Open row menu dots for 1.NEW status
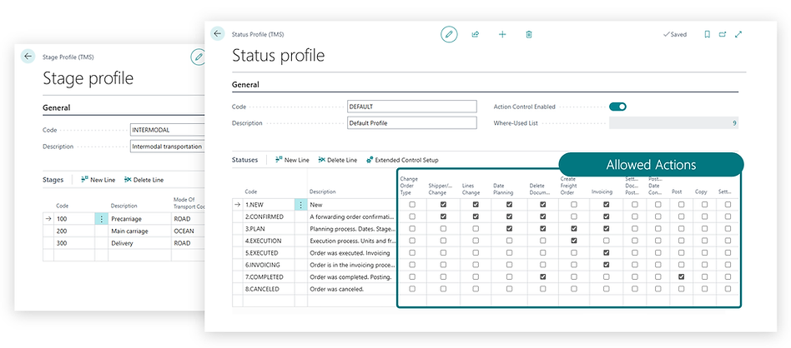Screen dimensions: 791x348 (x=300, y=205)
